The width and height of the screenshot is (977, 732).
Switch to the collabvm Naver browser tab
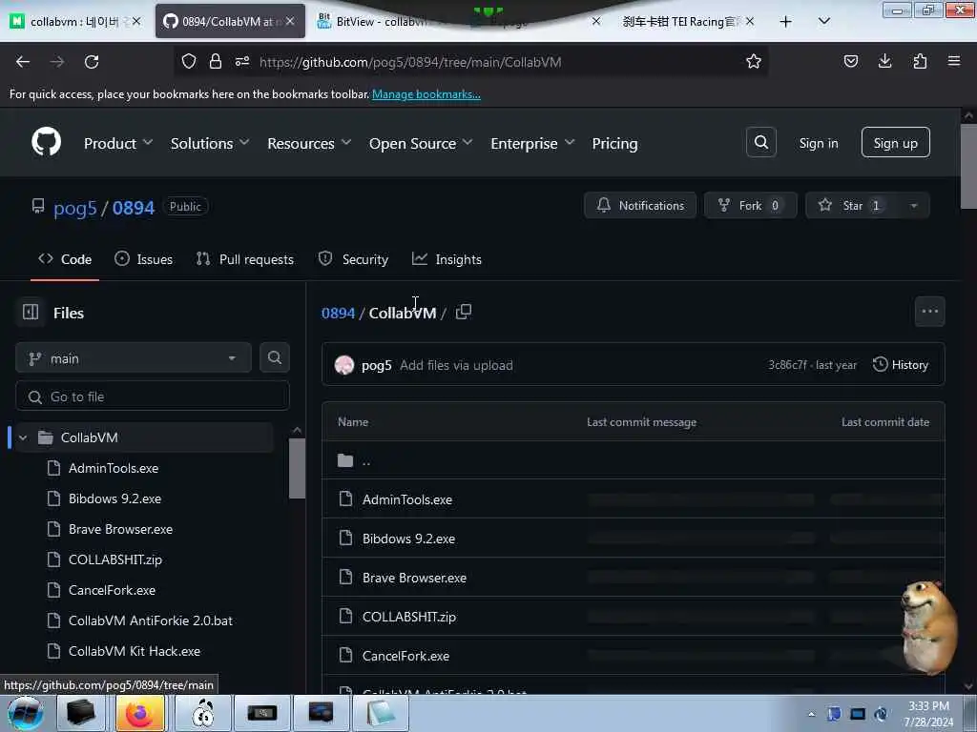pos(74,21)
